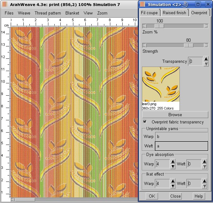The height and width of the screenshot is (203, 213).
Task: Open the Blanket menu
Action: coord(72,13)
